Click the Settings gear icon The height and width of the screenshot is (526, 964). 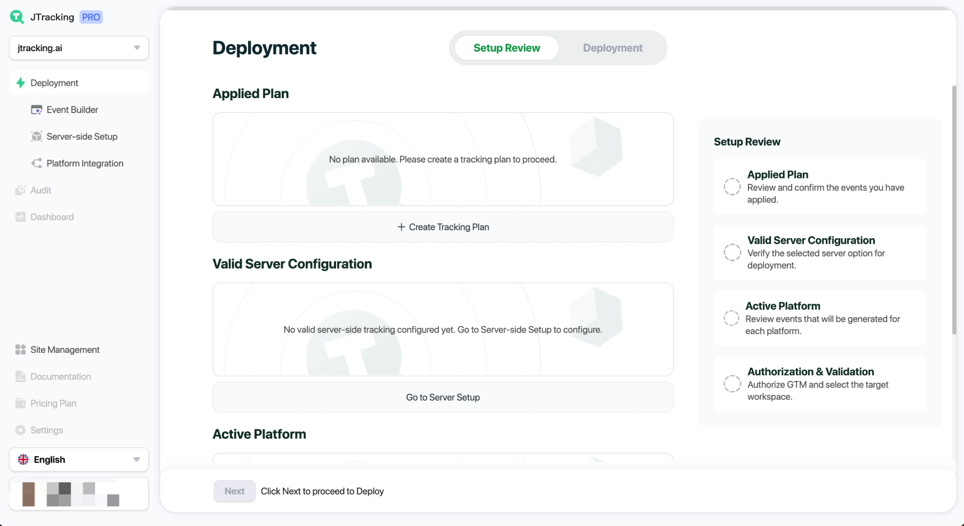(21, 430)
